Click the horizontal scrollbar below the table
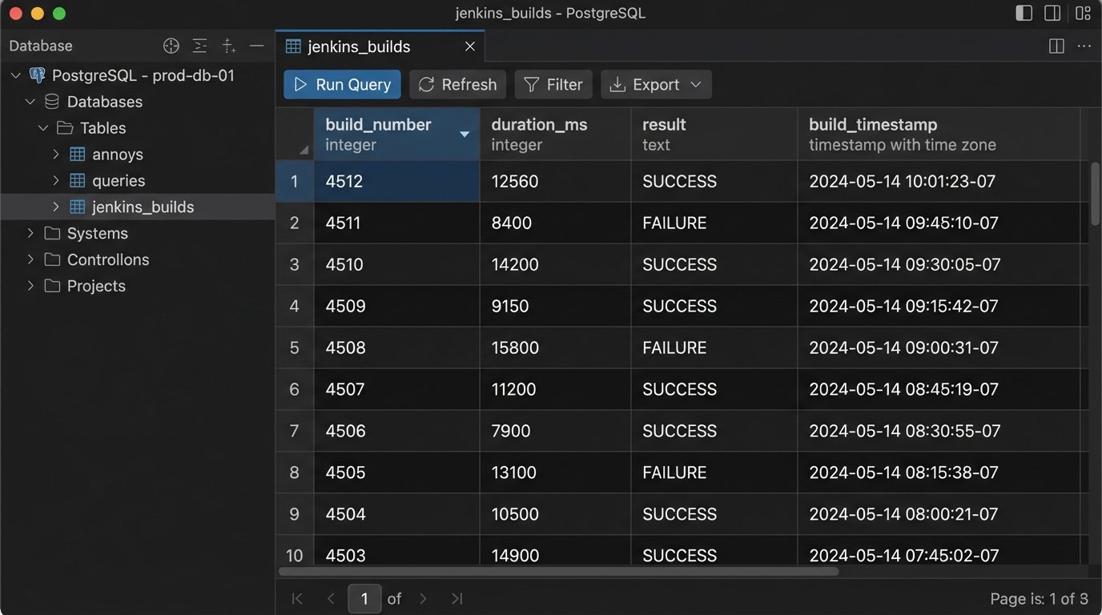Viewport: 1102px width, 615px height. coord(558,572)
